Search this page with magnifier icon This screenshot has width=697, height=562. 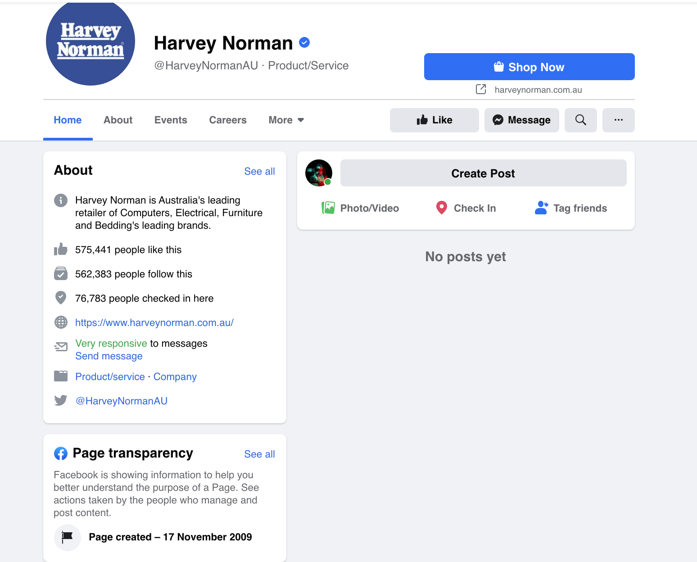581,120
